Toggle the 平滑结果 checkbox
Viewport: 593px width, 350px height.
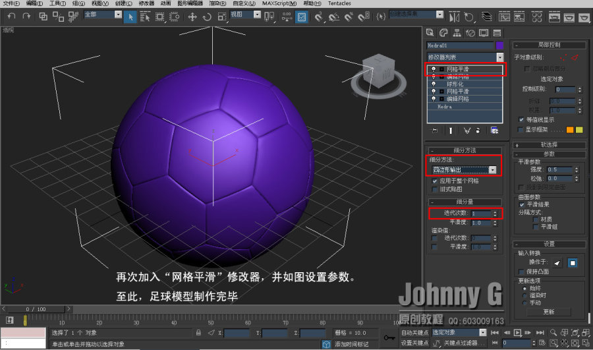tap(522, 205)
